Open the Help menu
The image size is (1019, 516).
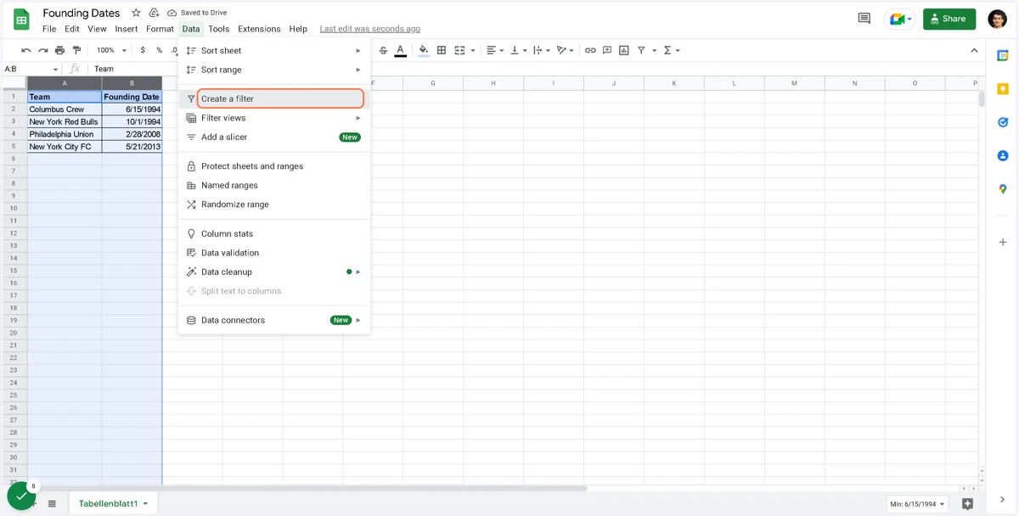[298, 29]
